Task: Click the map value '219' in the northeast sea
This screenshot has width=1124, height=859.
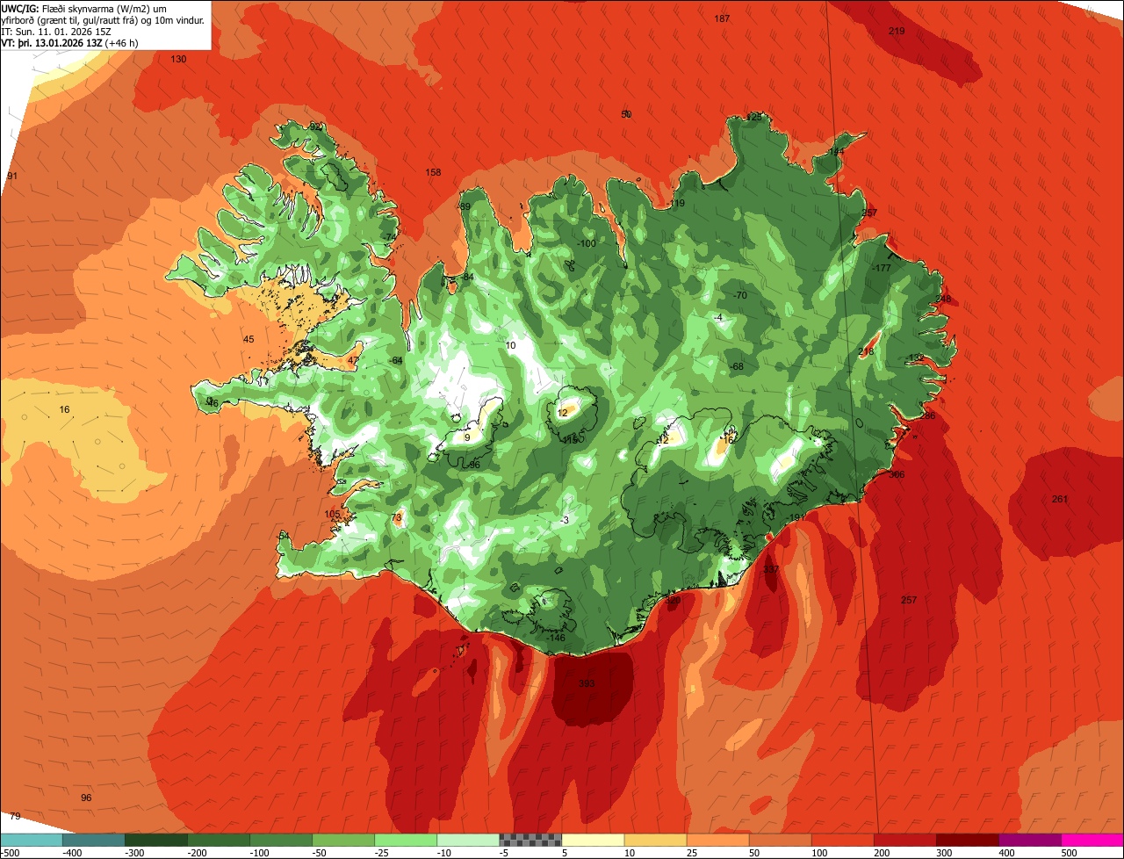Action: point(897,31)
